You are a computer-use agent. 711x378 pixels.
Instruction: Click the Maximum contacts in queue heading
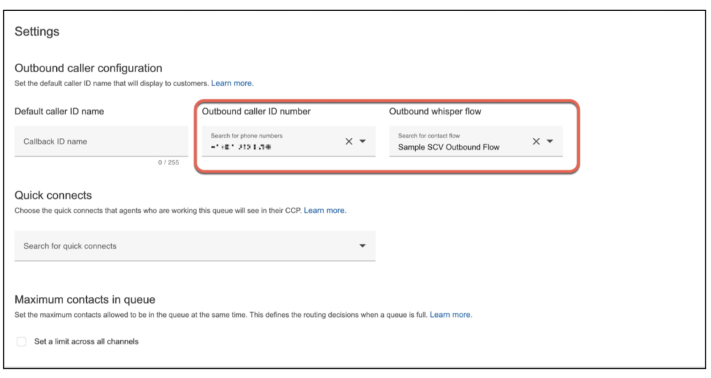click(x=85, y=300)
